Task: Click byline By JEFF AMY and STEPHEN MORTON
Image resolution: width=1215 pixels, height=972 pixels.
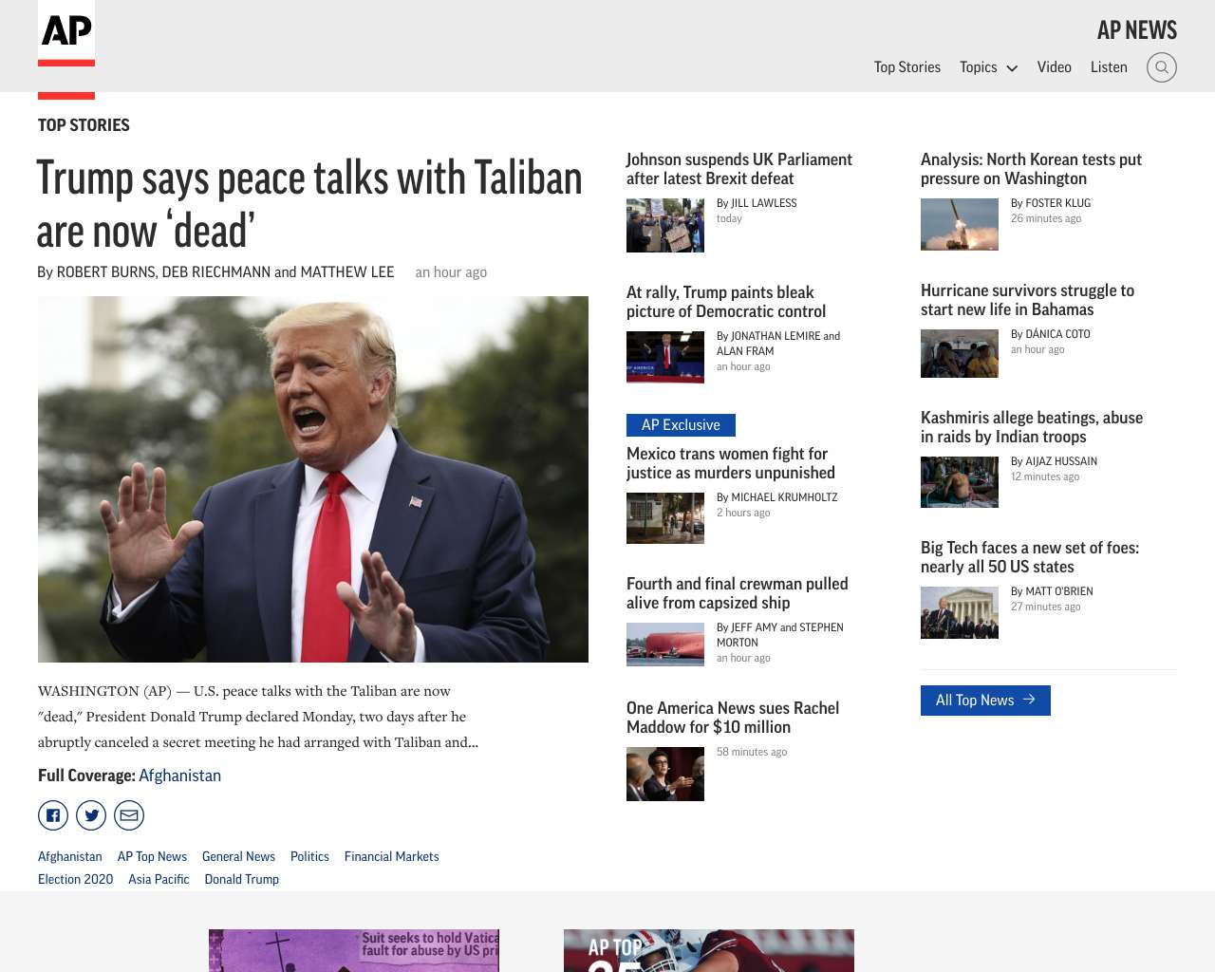Action: tap(780, 635)
